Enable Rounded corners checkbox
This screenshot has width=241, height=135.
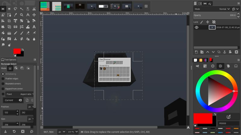3,84
